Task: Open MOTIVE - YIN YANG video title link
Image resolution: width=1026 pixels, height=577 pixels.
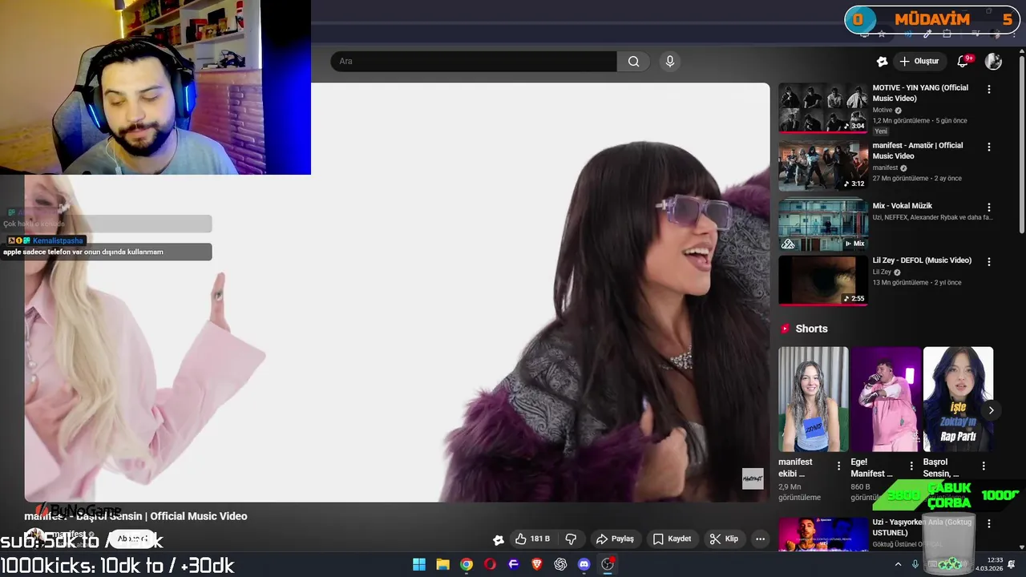Action: pyautogui.click(x=920, y=93)
